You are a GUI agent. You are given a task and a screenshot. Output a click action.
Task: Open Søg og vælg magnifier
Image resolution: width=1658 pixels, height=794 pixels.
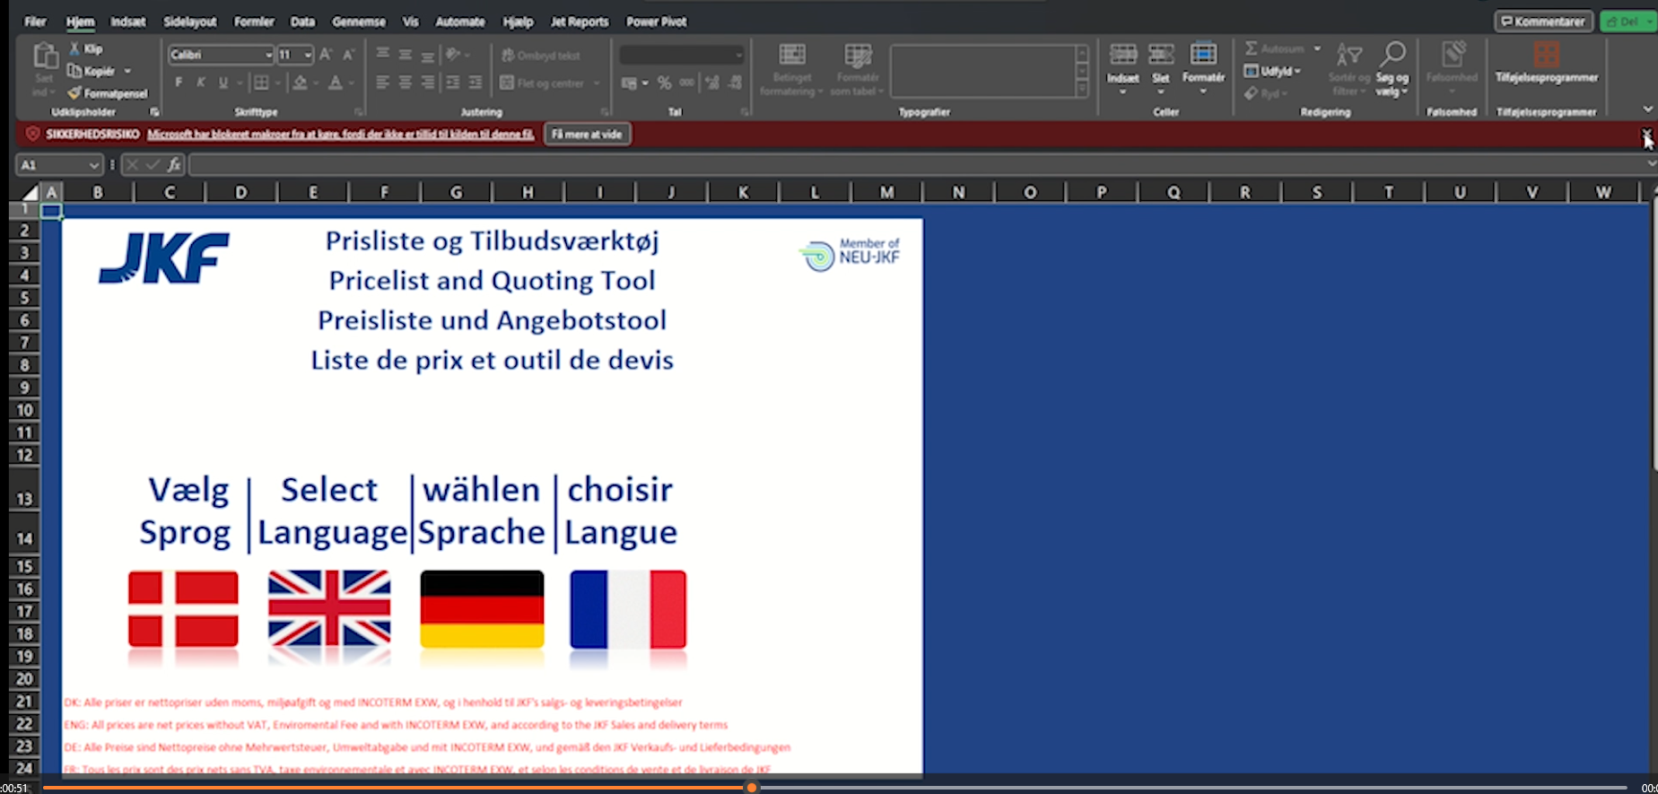[1392, 68]
